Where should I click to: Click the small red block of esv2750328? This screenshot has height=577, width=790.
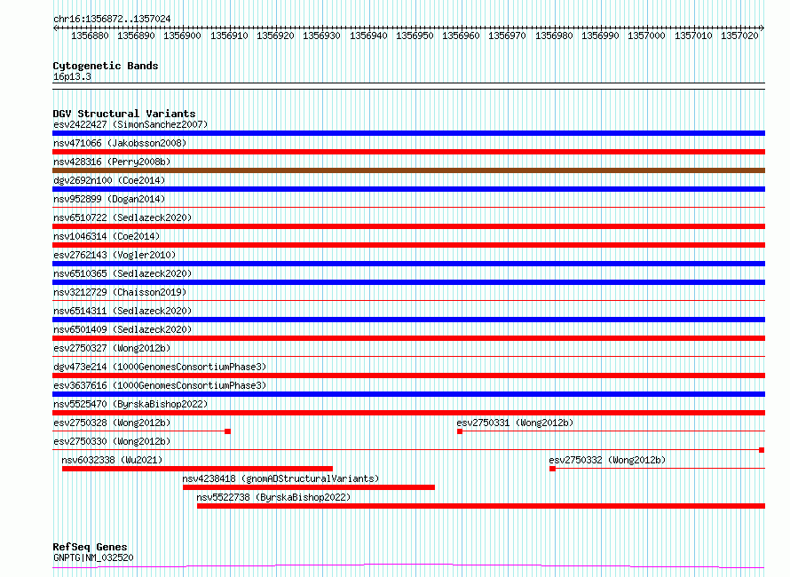[x=228, y=431]
